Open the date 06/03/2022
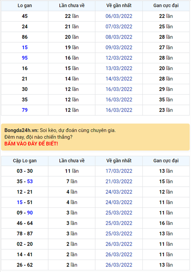The height and width of the screenshot is (272, 191). (x=119, y=16)
